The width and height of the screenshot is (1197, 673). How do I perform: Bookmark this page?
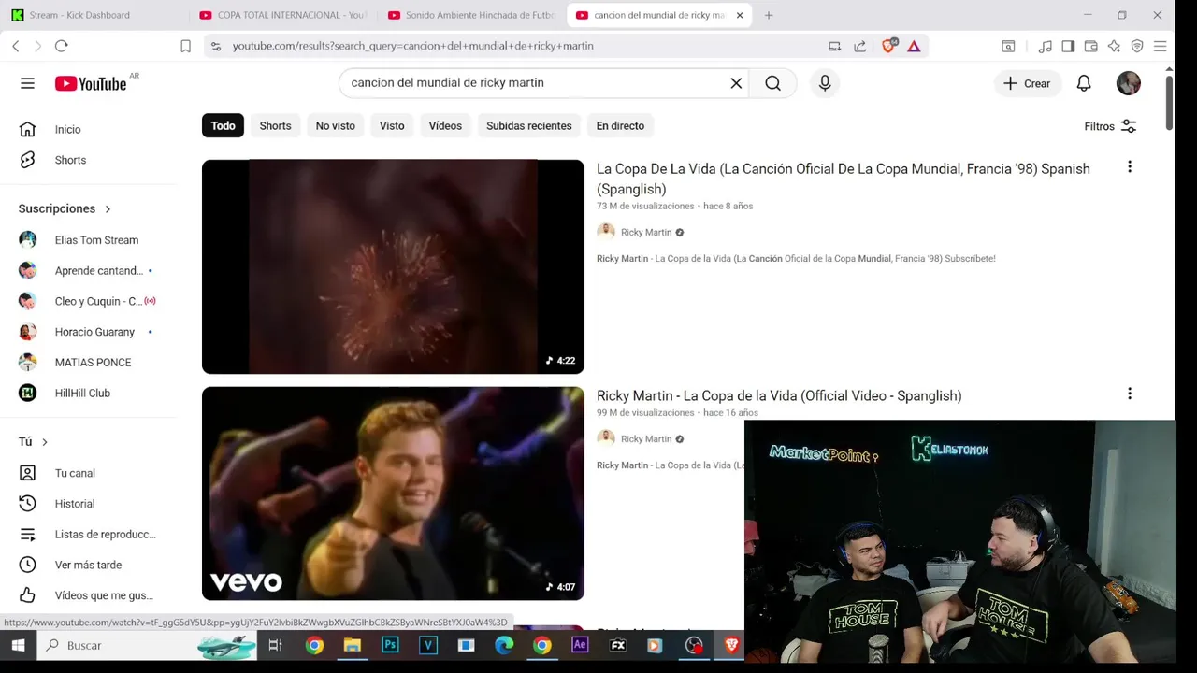[185, 46]
